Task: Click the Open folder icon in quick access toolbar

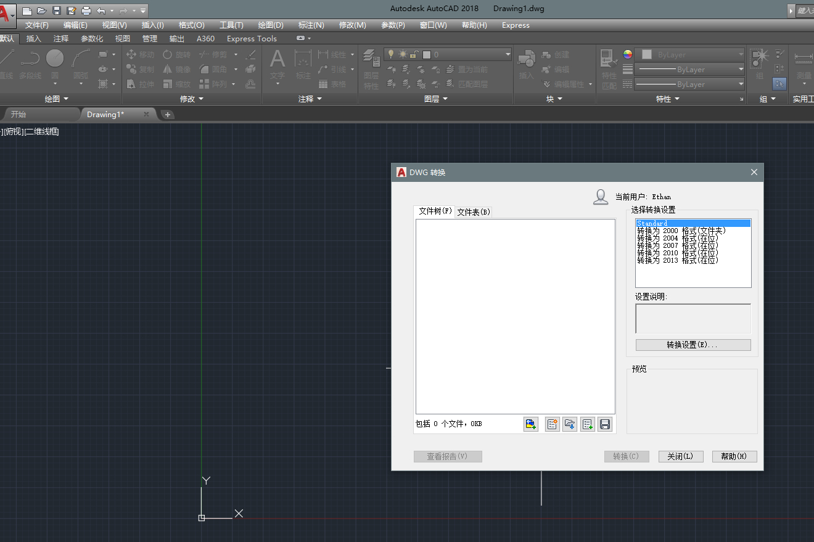Action: click(42, 10)
